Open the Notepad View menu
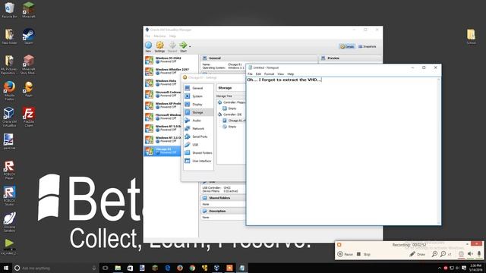The image size is (486, 273). (x=280, y=74)
